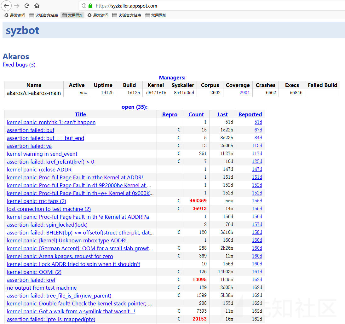Image resolution: width=345 pixels, height=324 pixels.
Task: Sort bug table by Repro column
Action: 170,114
